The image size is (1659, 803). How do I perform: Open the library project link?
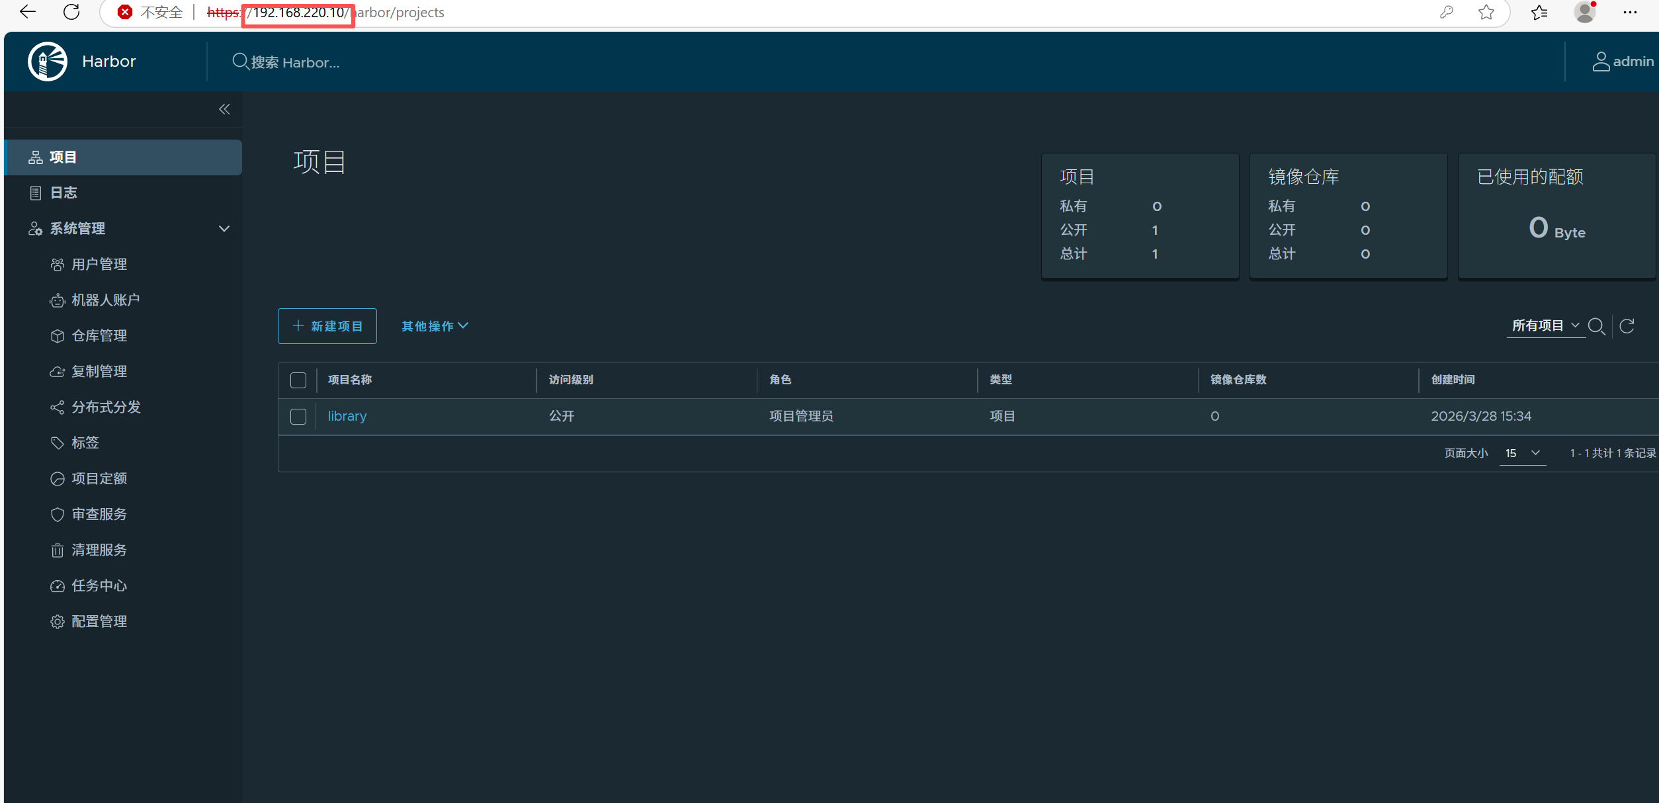(x=347, y=416)
